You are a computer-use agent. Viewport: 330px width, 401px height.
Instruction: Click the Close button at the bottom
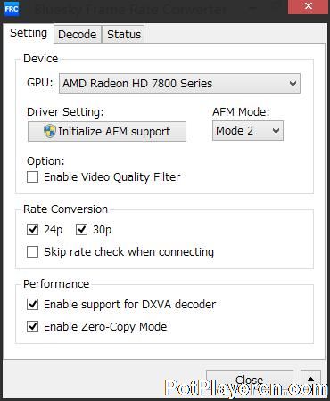[250, 380]
